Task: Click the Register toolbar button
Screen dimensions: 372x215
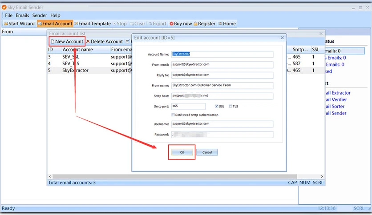Action: pos(205,24)
